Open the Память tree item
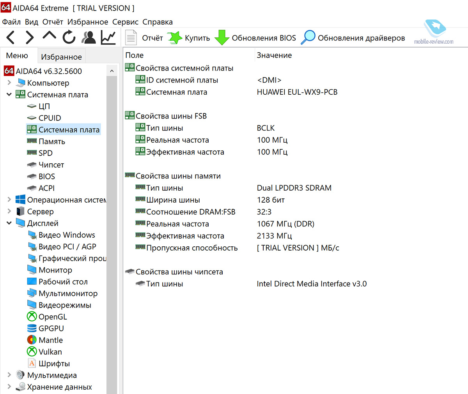Viewport: 468px width, 394px height. pyautogui.click(x=46, y=141)
